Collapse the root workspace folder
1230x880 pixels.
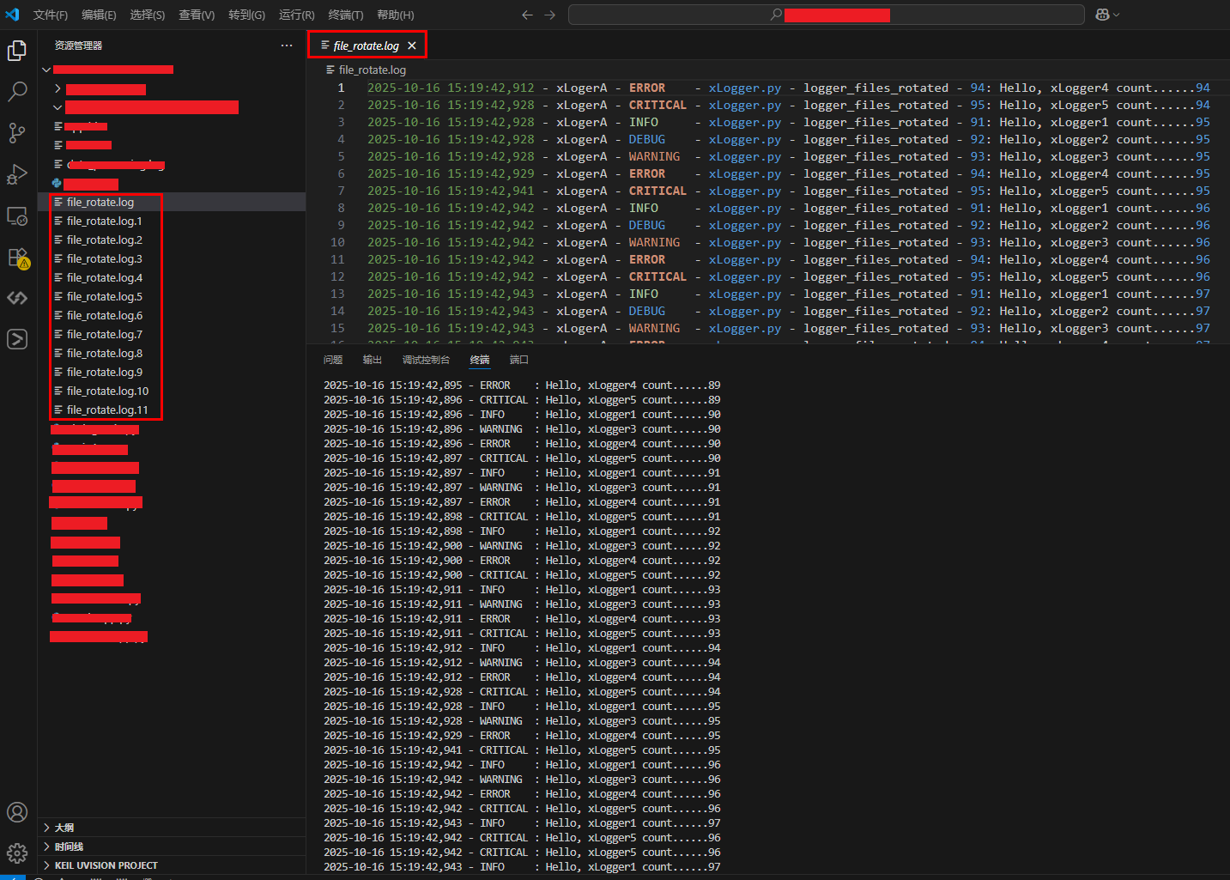[46, 70]
